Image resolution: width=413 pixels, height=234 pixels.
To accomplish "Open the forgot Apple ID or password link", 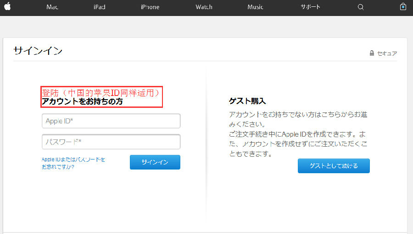I will tap(73, 163).
